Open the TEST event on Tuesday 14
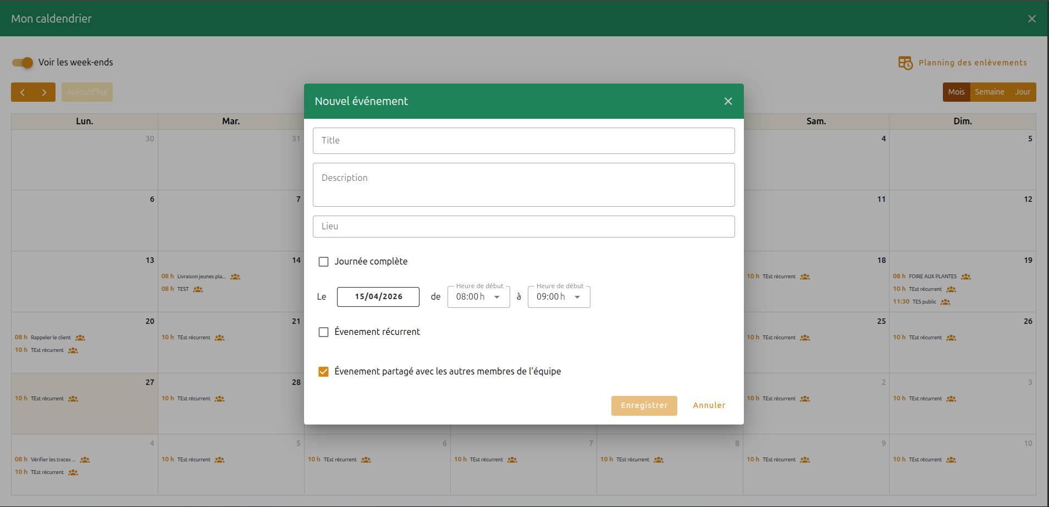 (183, 289)
